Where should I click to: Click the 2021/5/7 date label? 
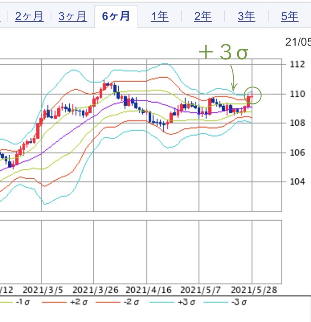201,290
